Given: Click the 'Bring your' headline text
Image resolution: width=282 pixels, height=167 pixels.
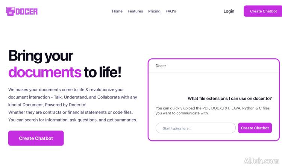Looking at the screenshot, I should [x=41, y=56].
